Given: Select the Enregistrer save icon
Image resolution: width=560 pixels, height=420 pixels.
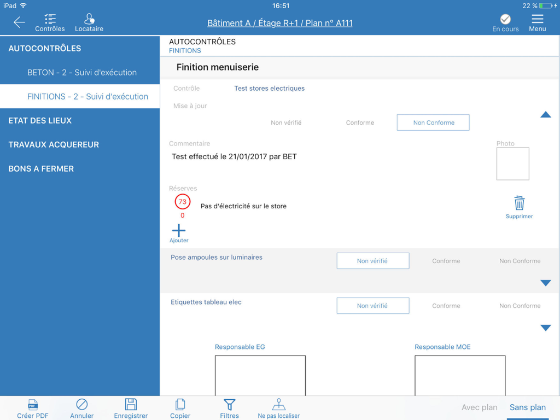Looking at the screenshot, I should point(131,405).
